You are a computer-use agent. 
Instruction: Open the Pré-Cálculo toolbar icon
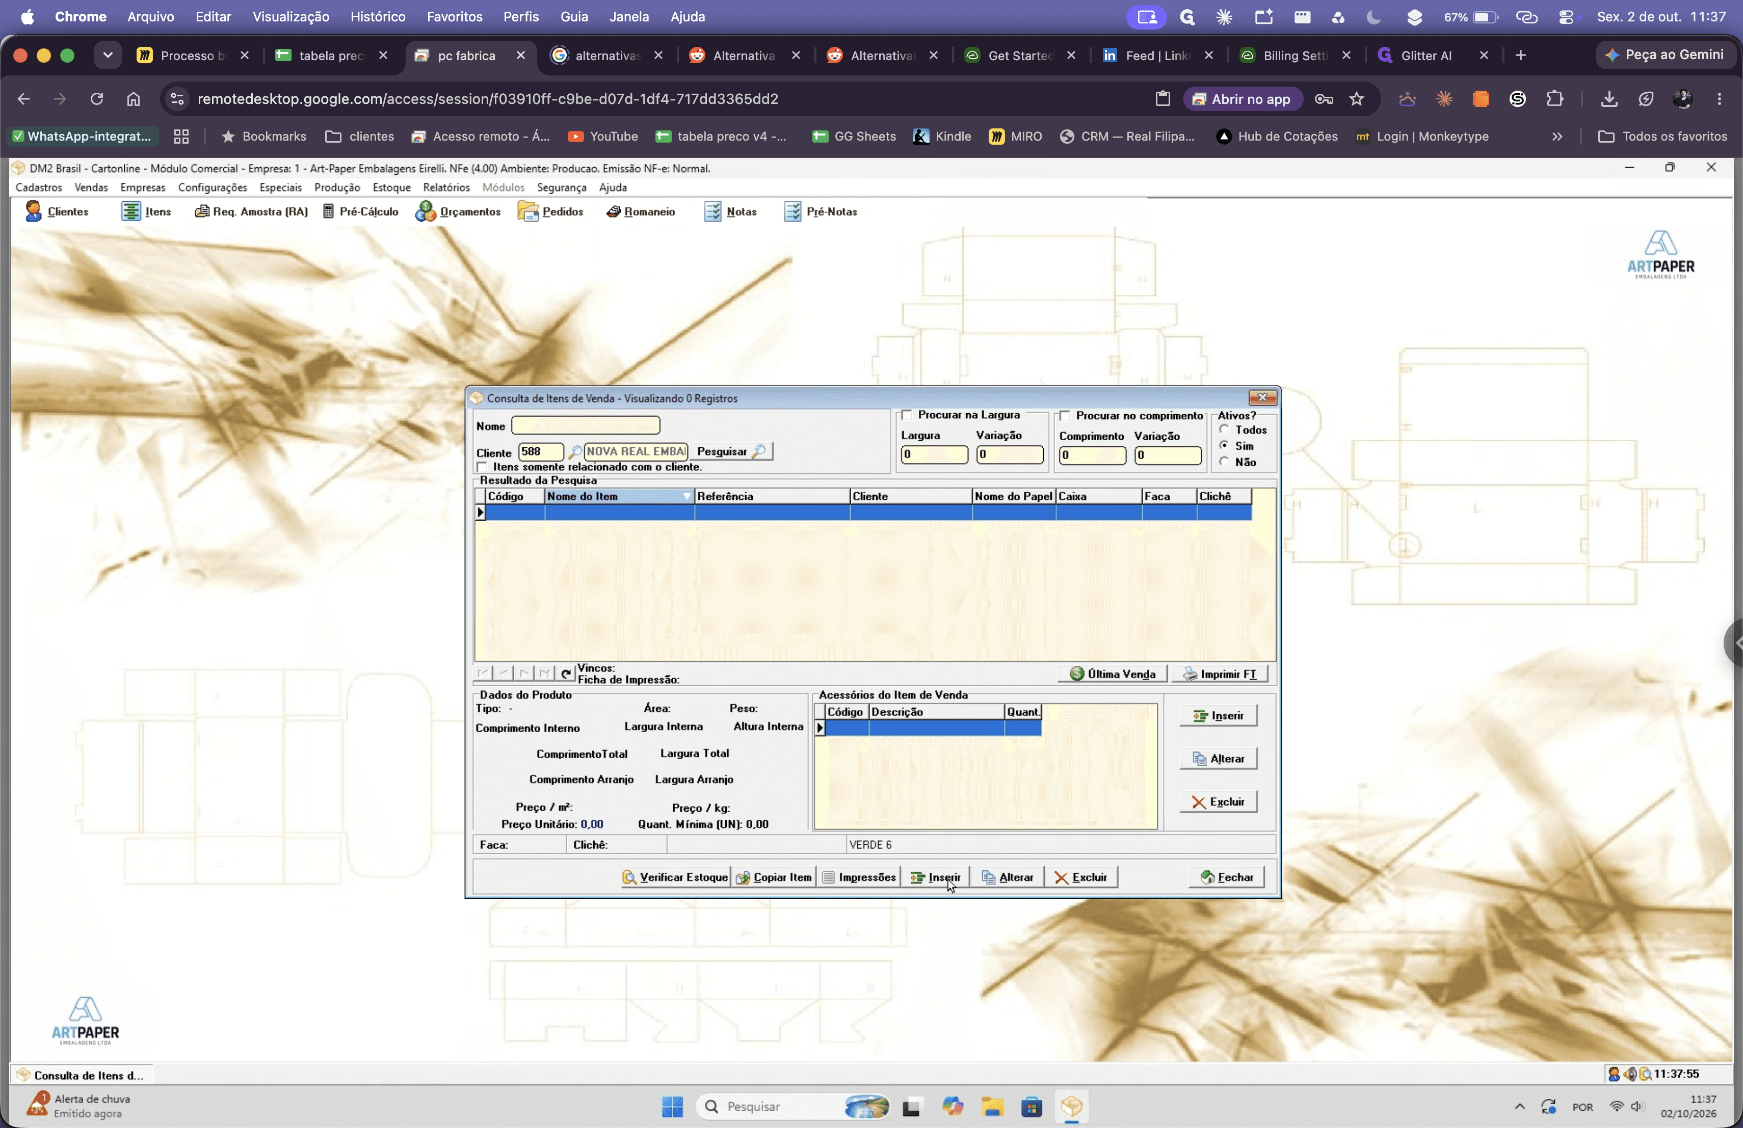tap(361, 211)
